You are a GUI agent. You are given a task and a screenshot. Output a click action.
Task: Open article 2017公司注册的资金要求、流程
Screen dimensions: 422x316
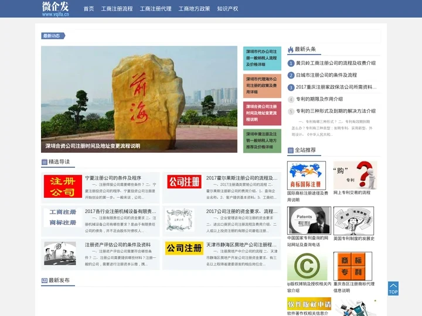[241, 211]
